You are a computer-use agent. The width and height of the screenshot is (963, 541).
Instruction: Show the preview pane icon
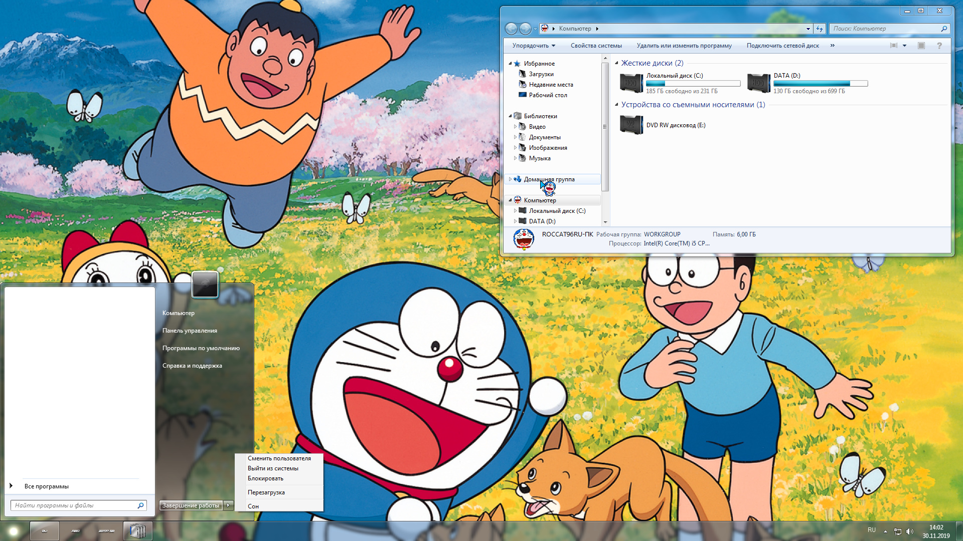921,46
